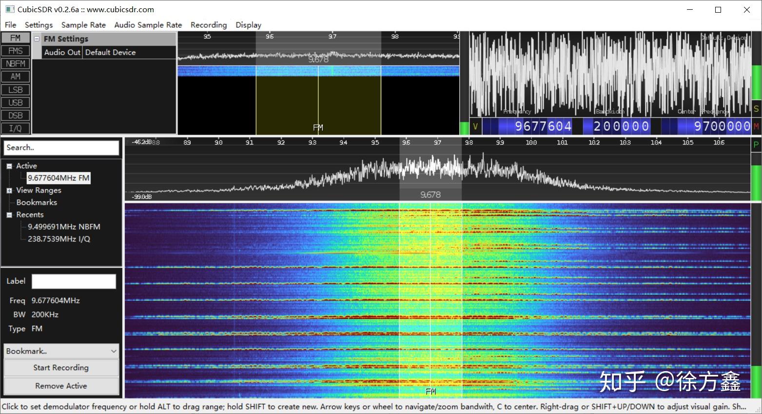Open the Bookmark.. dropdown
The height and width of the screenshot is (414, 762).
tap(61, 351)
